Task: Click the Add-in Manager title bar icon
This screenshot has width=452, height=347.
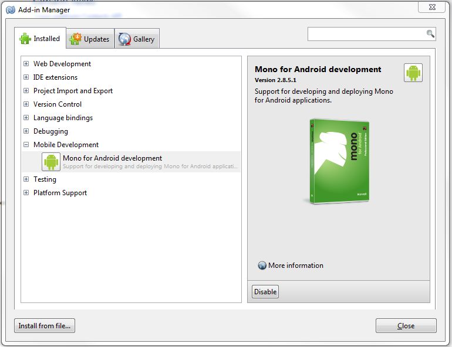Action: click(x=11, y=10)
